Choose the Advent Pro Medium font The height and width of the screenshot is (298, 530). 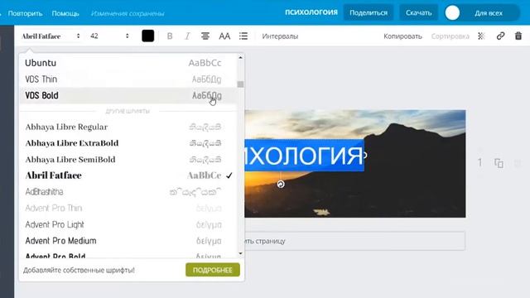(128, 241)
